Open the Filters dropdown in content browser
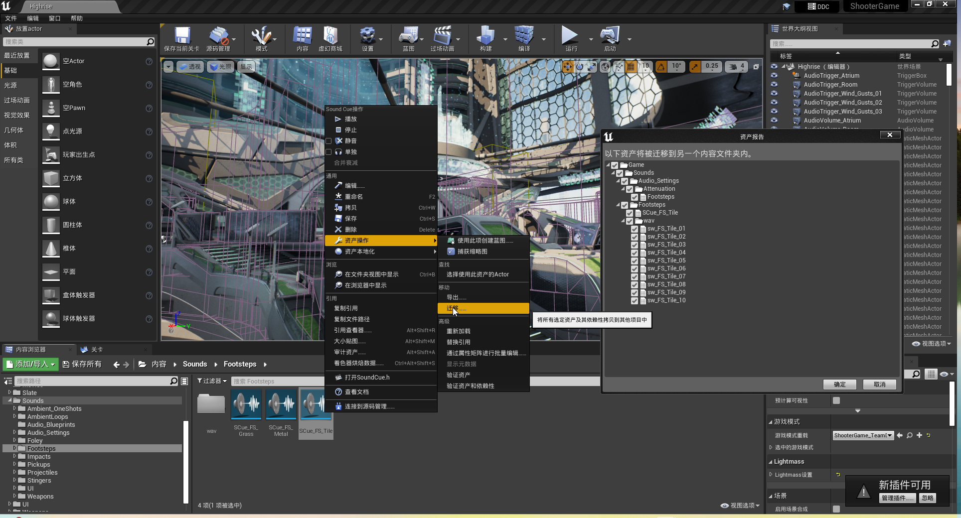 coord(212,381)
